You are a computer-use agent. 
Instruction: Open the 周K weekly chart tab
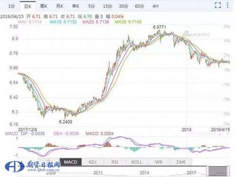(44, 6)
